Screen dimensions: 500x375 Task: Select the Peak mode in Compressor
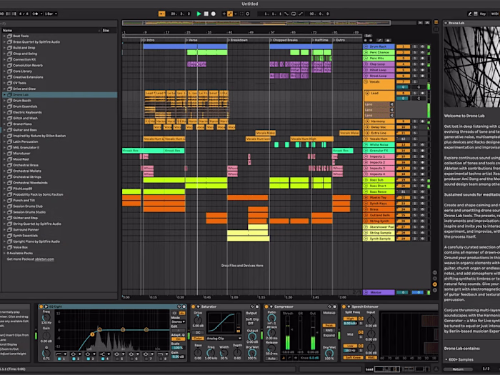(329, 326)
